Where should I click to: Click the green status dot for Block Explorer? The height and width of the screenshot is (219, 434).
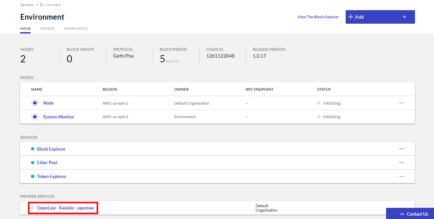(x=33, y=149)
